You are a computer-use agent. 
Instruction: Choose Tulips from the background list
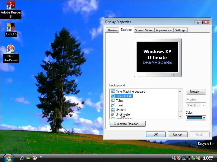coord(120,101)
